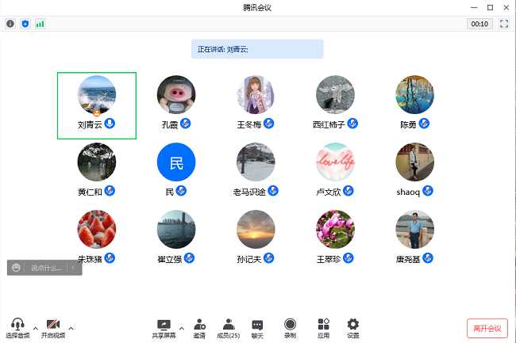The width and height of the screenshot is (516, 343).
Task: Click Select Audio (选择音频) headphone button
Action: coord(17,328)
